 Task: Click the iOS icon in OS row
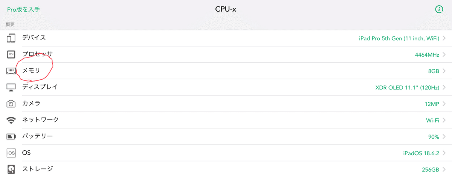(11, 153)
